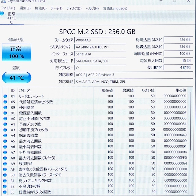Click blue status icon beside 残り寿命
Screen dimensions: 196x196
(x=5, y=164)
